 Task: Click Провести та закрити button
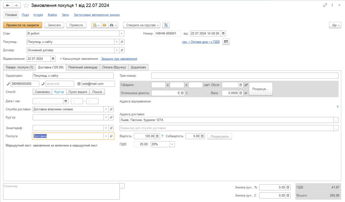click(23, 25)
